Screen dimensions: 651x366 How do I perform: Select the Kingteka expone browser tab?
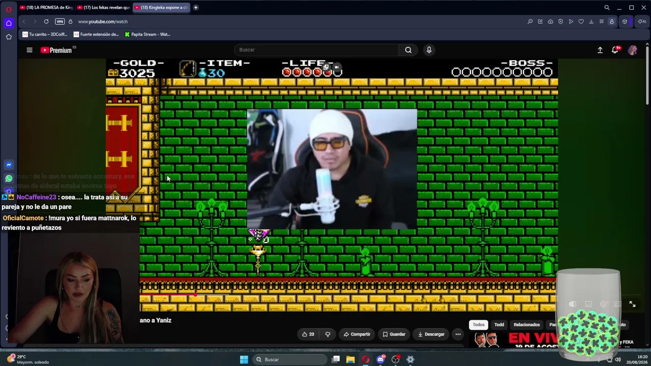[x=161, y=8]
